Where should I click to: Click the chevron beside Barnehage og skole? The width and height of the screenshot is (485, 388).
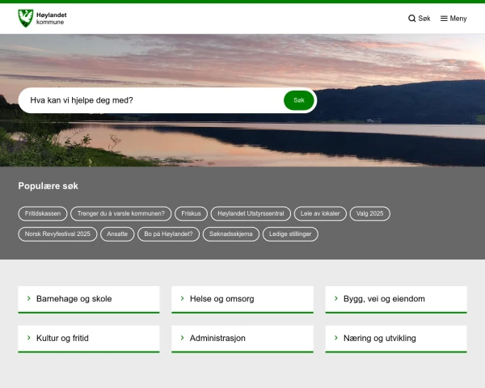(29, 298)
